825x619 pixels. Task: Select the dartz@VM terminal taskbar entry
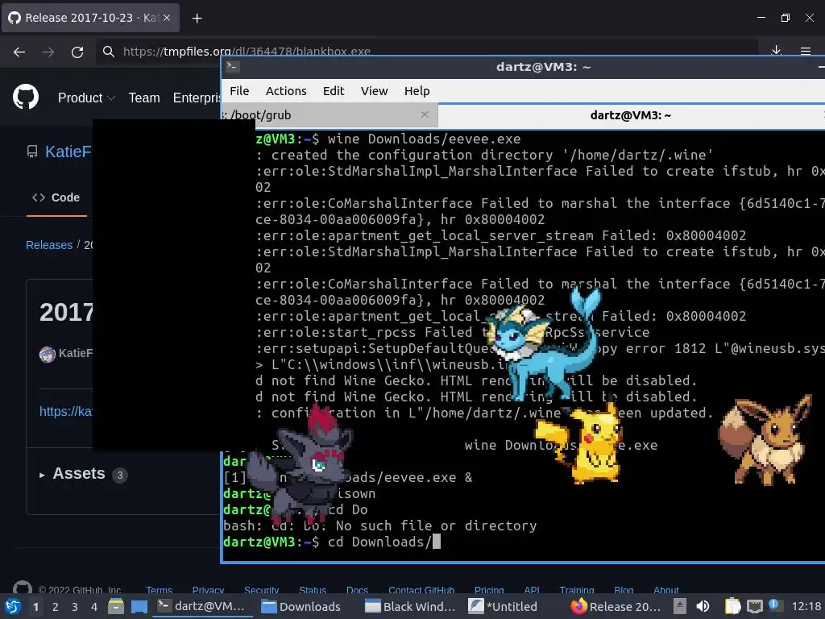coord(202,606)
